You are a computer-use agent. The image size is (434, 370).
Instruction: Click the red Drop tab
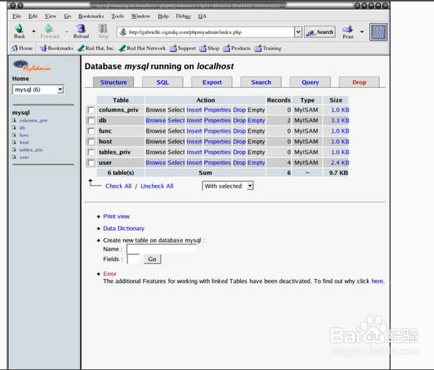[x=359, y=83]
